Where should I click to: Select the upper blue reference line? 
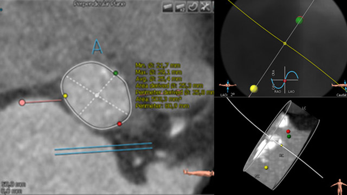coord(104,146)
